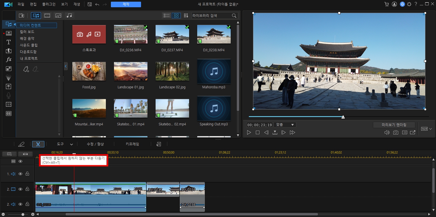Click the undo arrow icon

click(x=97, y=4)
